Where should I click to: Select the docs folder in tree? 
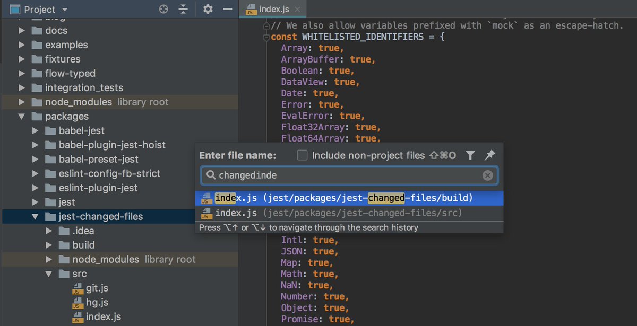[56, 31]
